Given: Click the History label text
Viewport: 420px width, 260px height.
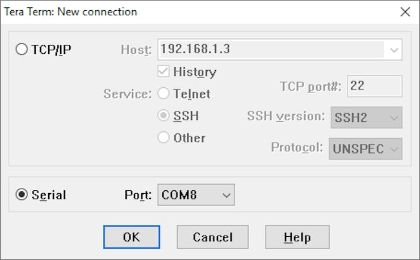Looking at the screenshot, I should coord(195,72).
